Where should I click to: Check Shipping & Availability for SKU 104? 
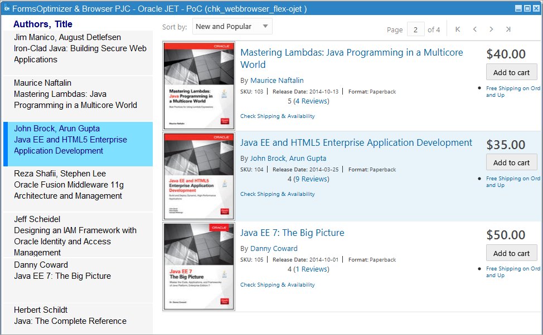pos(278,194)
